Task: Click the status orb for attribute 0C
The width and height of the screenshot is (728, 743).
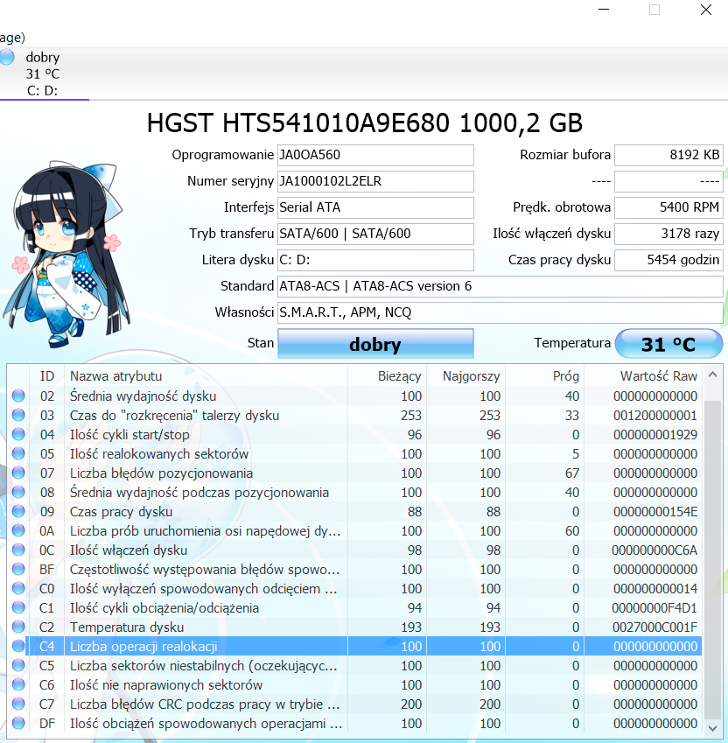Action: point(18,550)
